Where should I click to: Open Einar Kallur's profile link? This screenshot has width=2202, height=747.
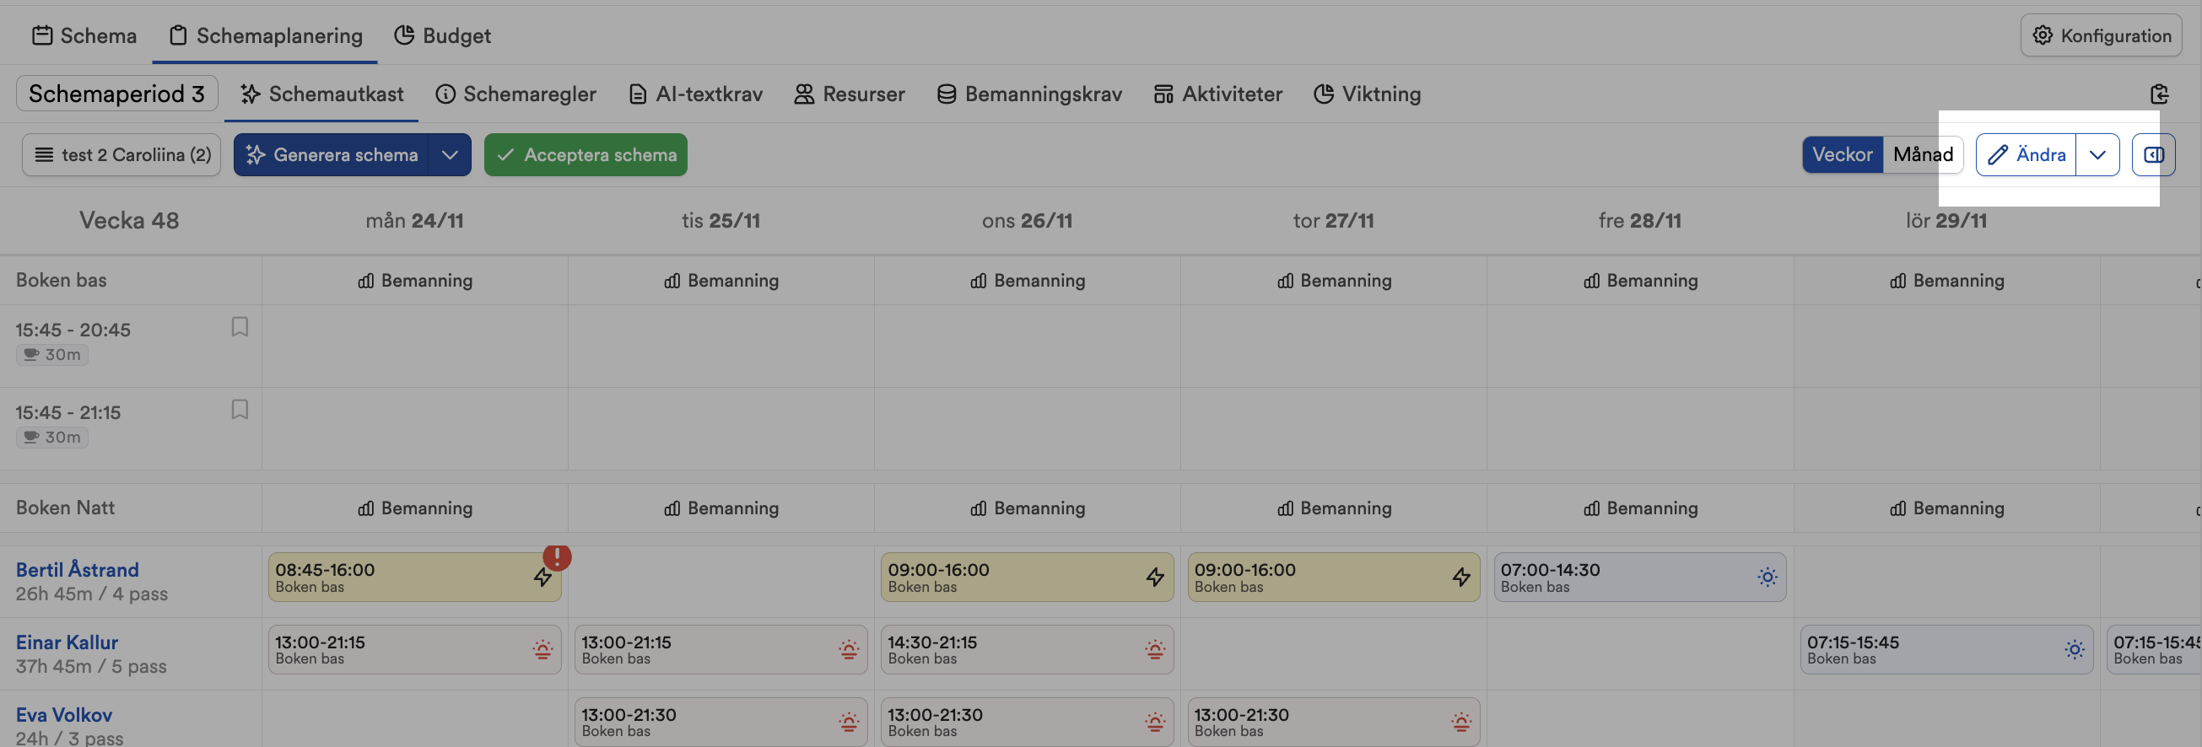(x=67, y=642)
